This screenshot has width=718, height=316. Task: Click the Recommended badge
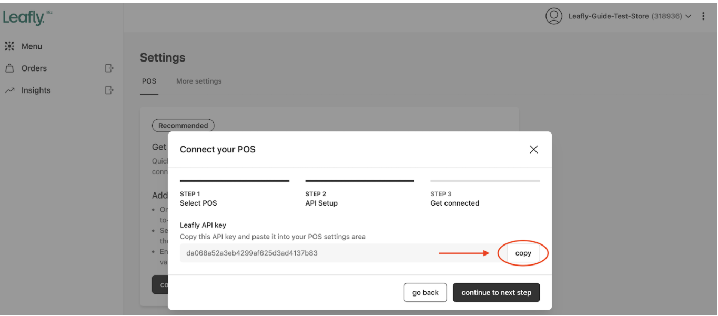point(183,126)
